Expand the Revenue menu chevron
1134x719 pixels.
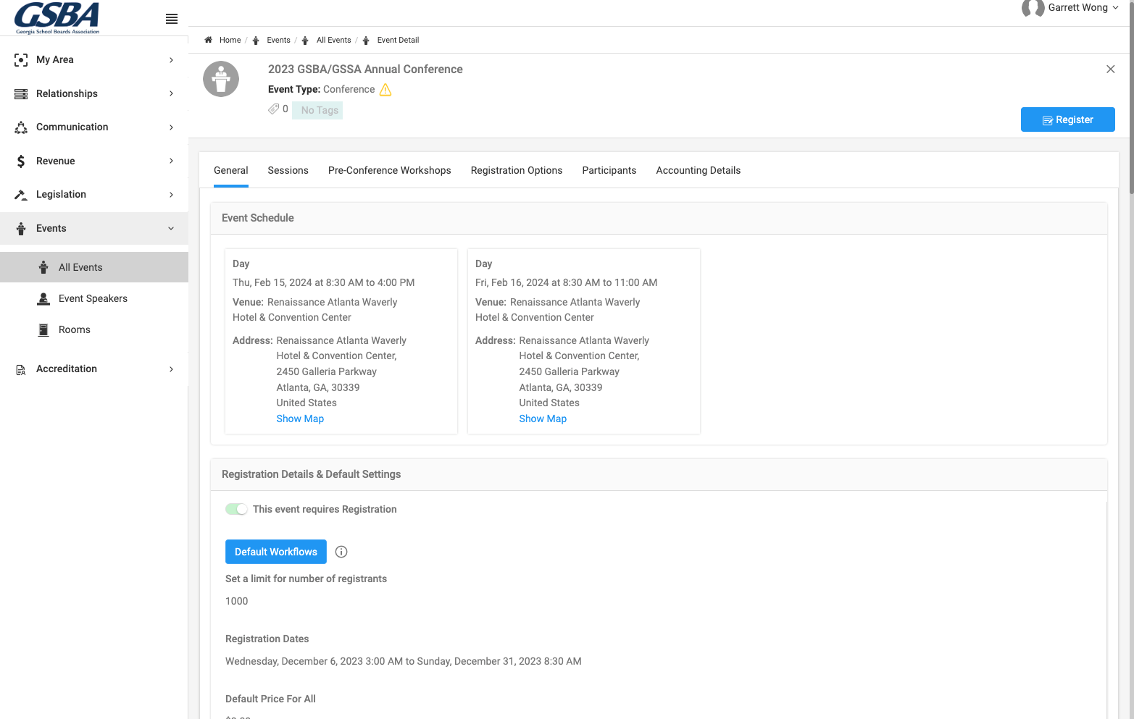[x=171, y=161]
